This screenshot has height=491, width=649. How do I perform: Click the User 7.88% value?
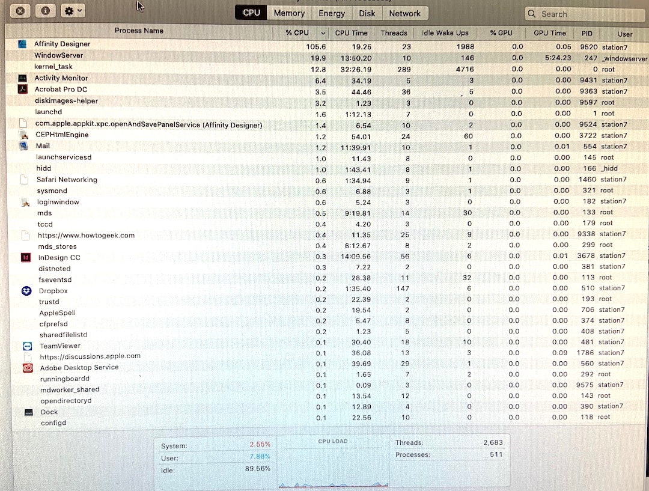260,456
